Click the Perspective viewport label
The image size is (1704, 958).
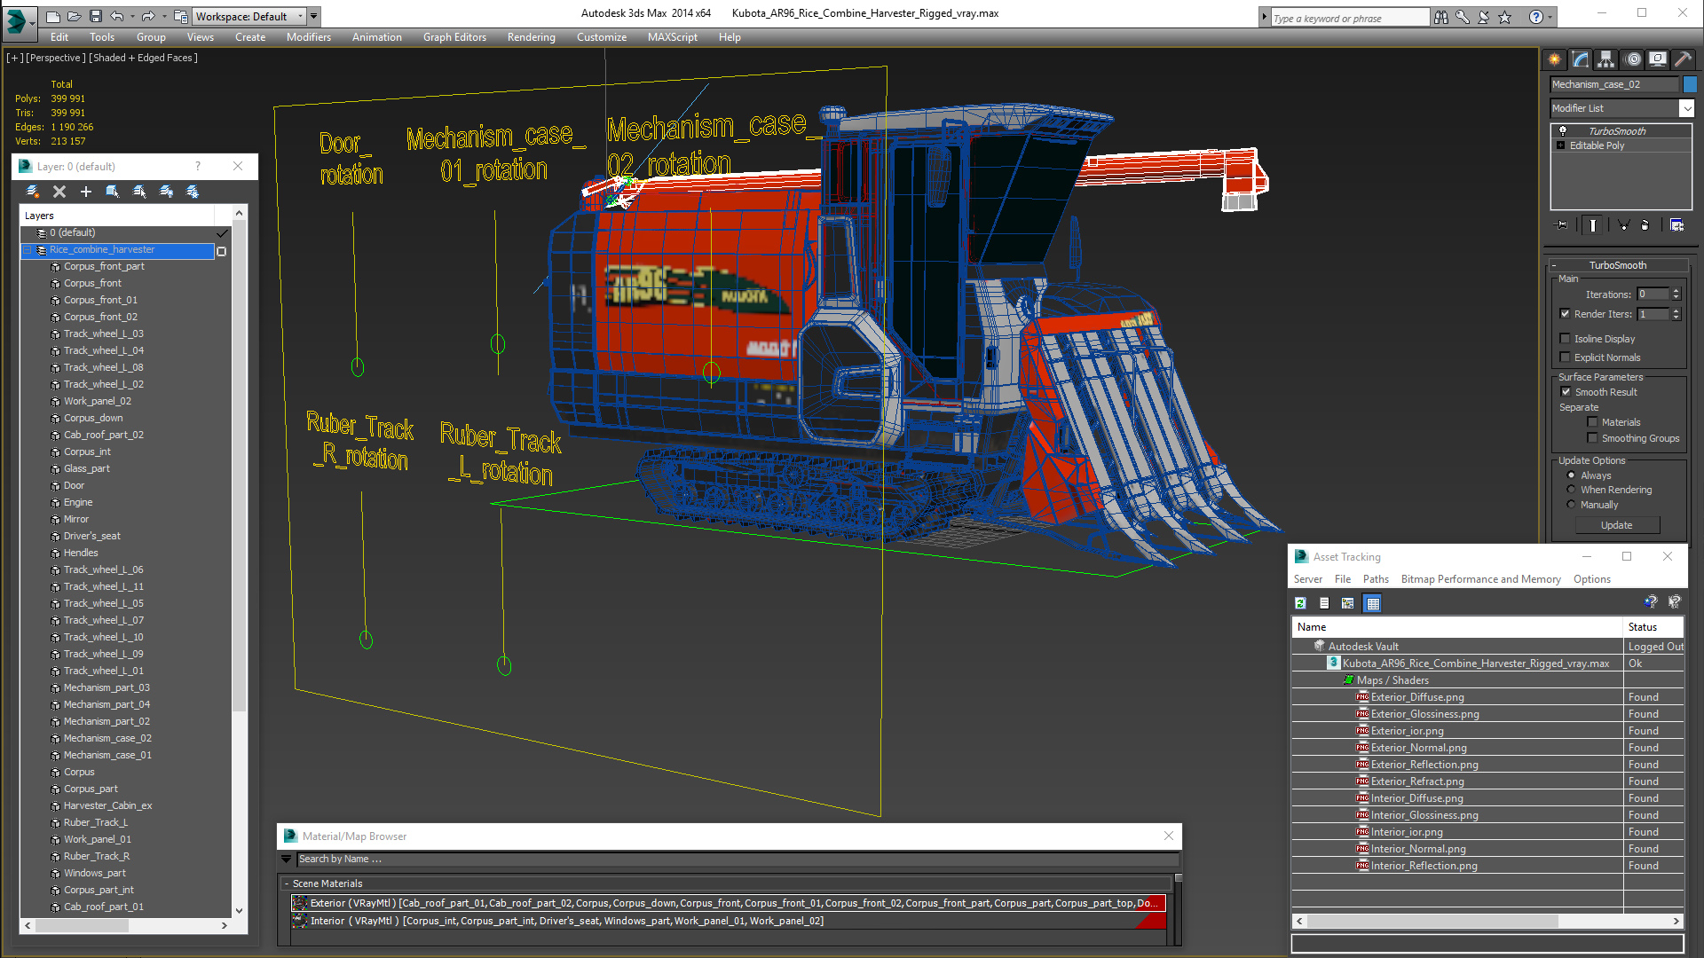[x=56, y=58]
